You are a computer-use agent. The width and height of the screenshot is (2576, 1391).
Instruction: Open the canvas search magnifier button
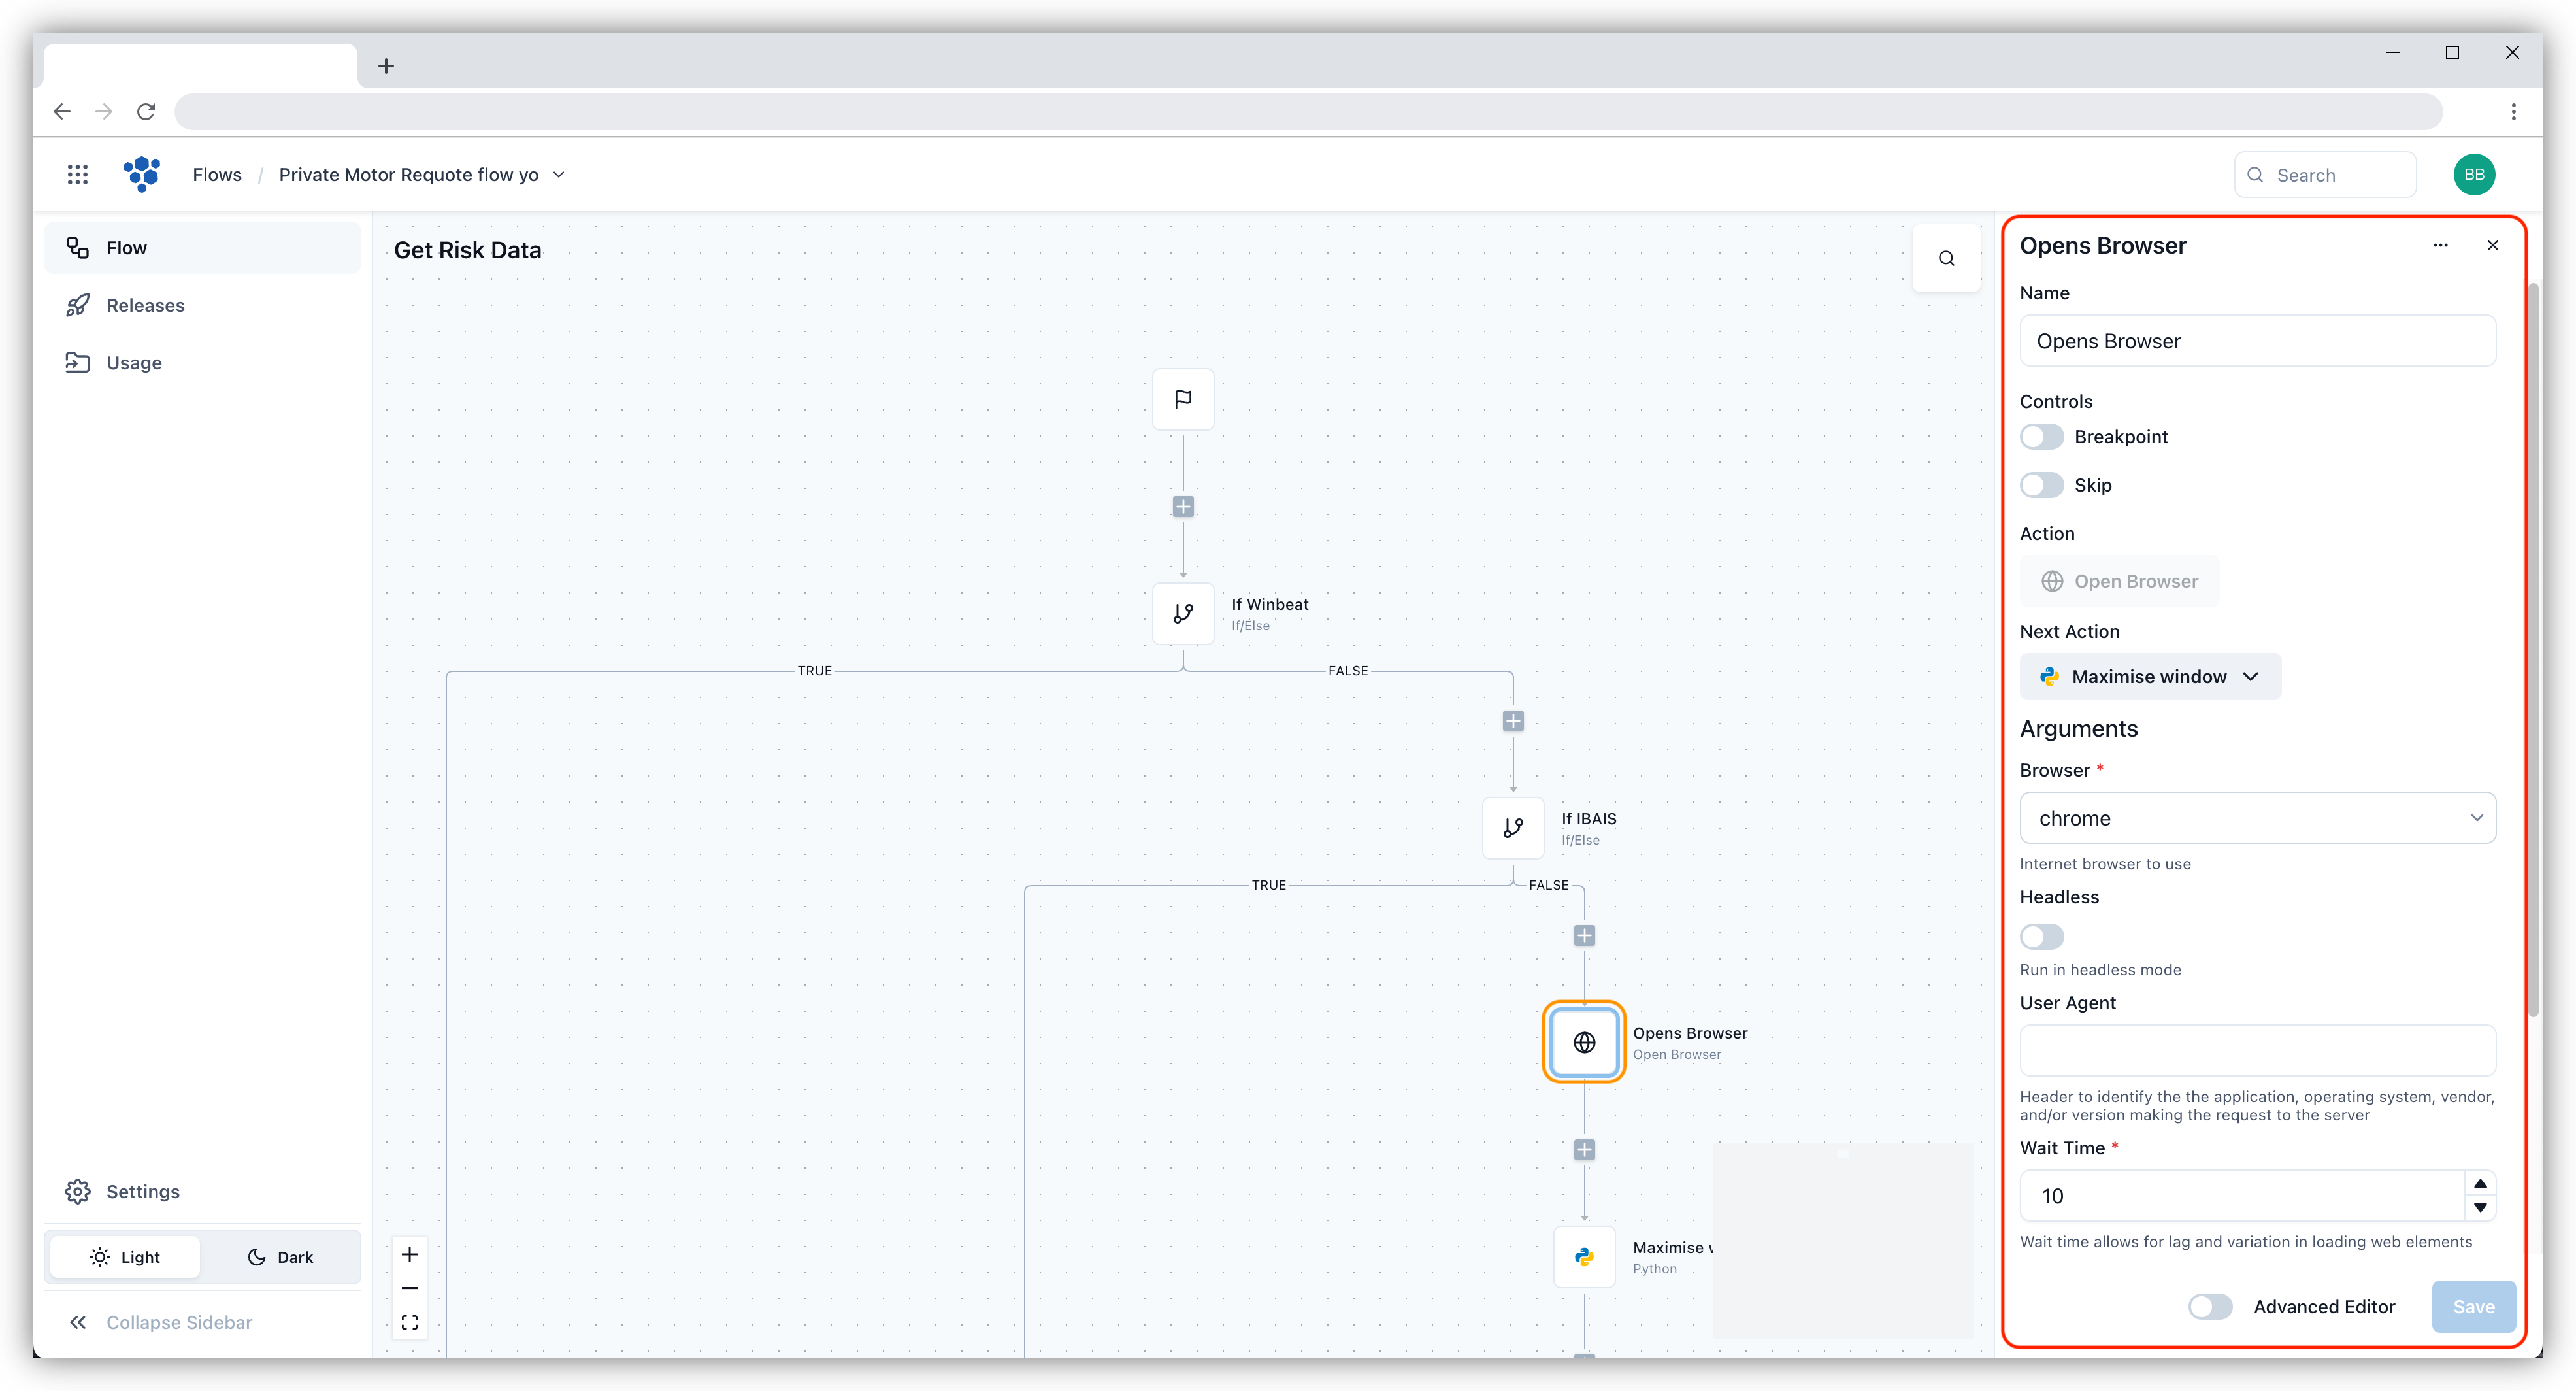(x=1946, y=259)
